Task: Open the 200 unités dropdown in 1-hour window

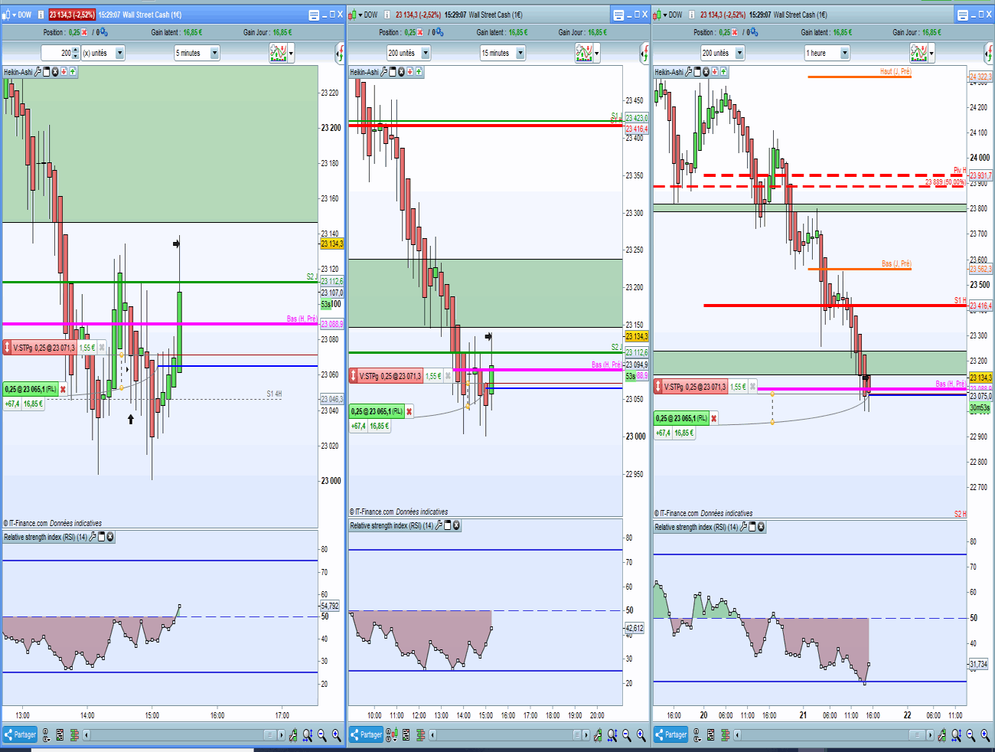Action: [x=739, y=53]
